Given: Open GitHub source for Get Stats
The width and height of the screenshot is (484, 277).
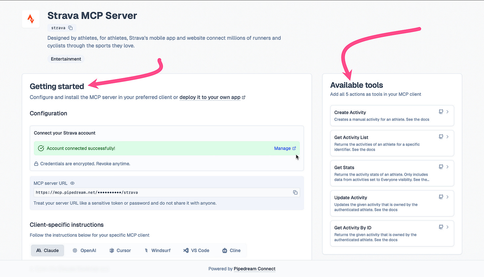Looking at the screenshot, I should click(441, 167).
